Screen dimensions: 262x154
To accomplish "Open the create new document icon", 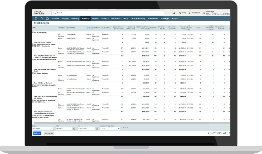I will coord(174,13).
